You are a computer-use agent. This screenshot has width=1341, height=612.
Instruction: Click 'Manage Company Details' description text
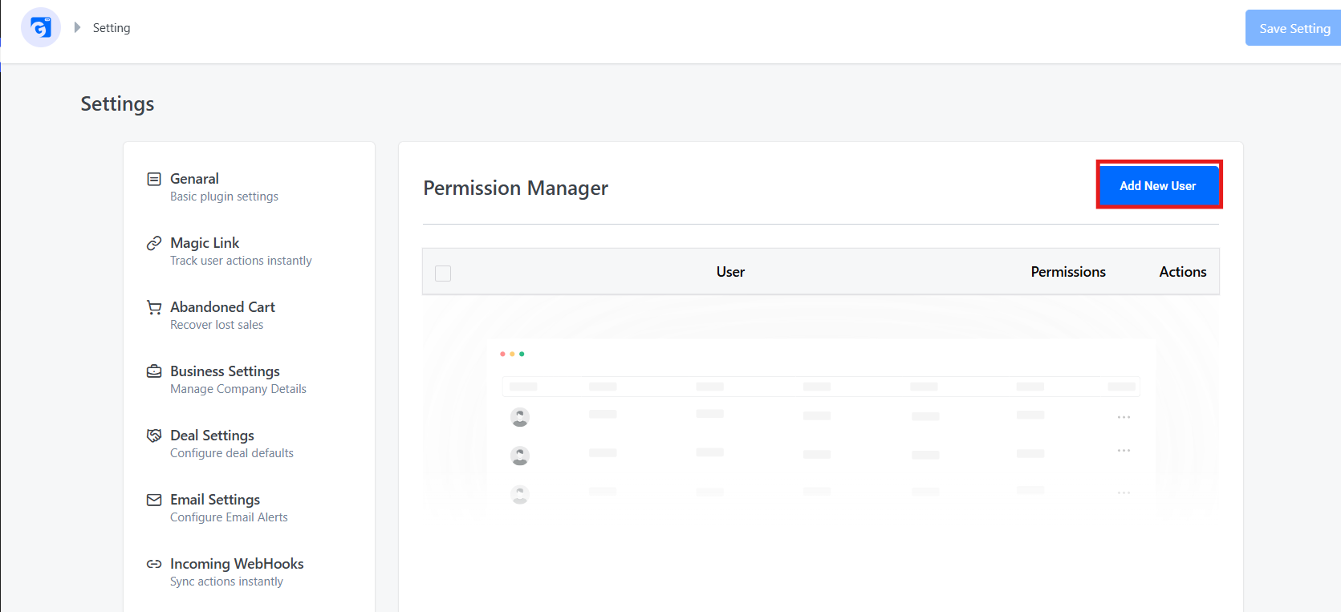coord(238,389)
